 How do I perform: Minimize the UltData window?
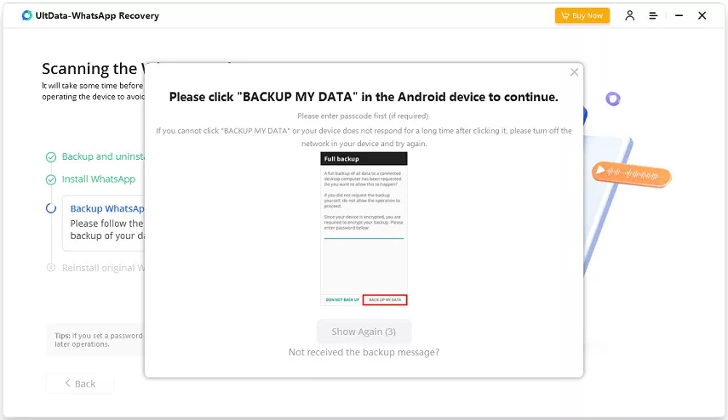[x=677, y=15]
